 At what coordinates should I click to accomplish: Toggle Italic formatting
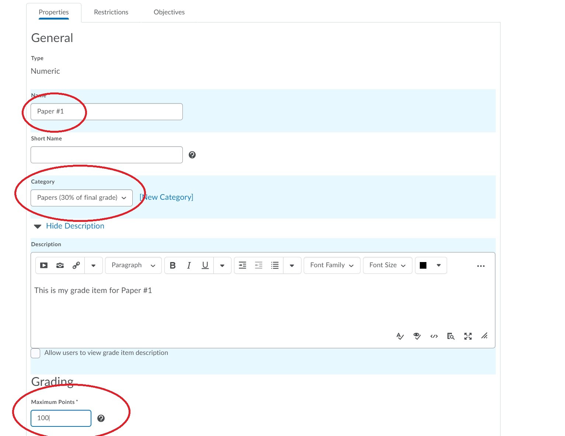click(189, 265)
